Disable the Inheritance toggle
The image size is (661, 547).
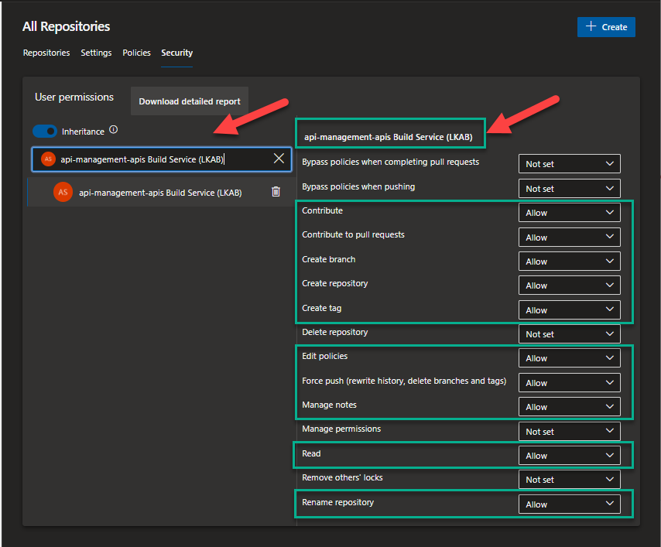click(45, 131)
